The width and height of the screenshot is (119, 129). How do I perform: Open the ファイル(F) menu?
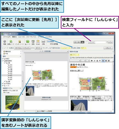point(7,37)
